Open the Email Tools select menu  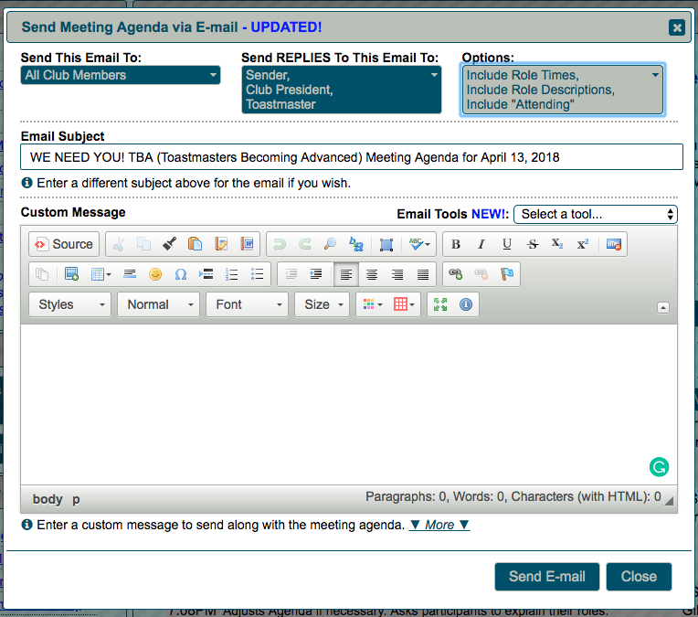click(595, 214)
